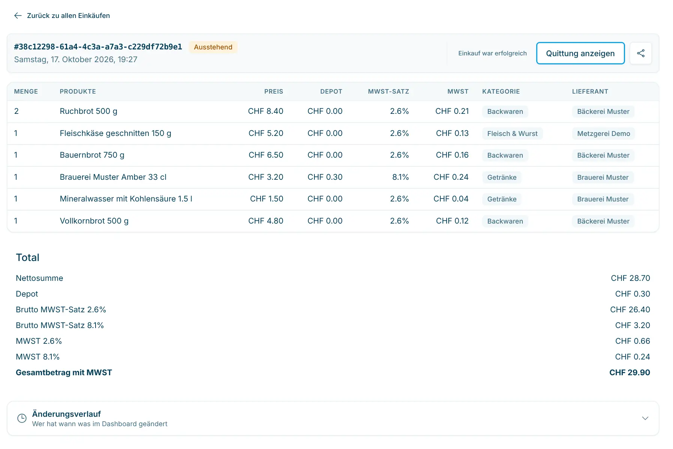673x449 pixels.
Task: Click the KATEGORIE column header
Action: (x=501, y=91)
